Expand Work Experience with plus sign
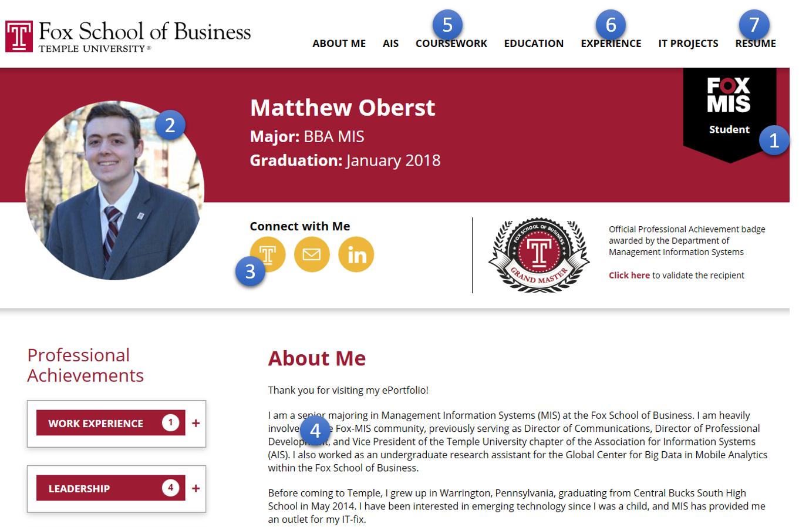Viewport: 799px width, 527px height. tap(196, 423)
